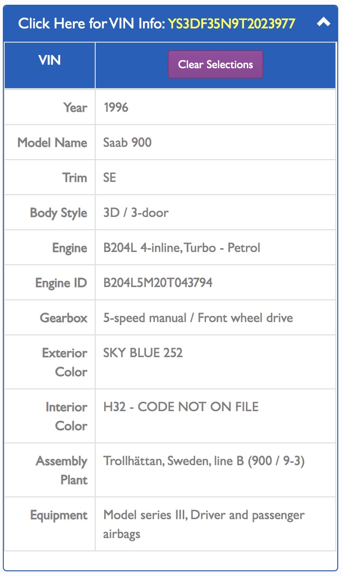Click the Equipment label
Viewport: 342px width, 576px height.
pyautogui.click(x=59, y=515)
